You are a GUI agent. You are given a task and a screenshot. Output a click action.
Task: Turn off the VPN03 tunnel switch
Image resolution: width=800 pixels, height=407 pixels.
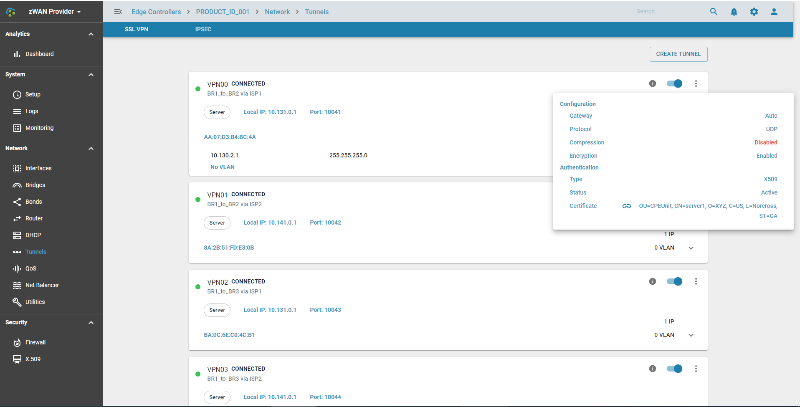[674, 369]
